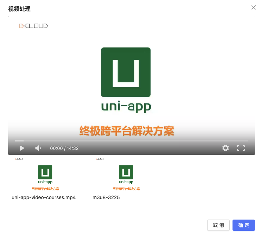This screenshot has width=261, height=234.
Task: Click the uni-app-video-courses.mp4 file name
Action: pos(44,197)
